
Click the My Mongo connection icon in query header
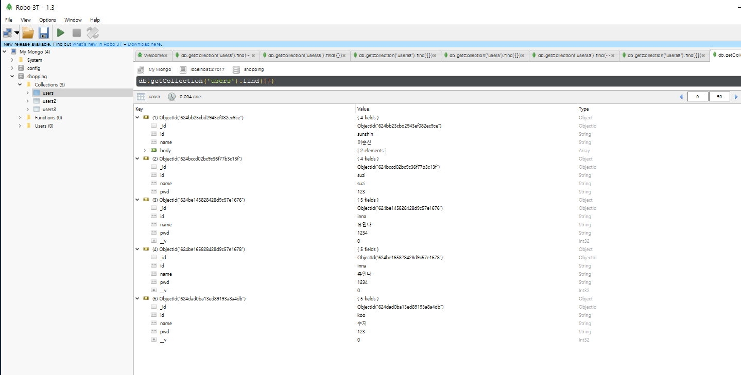pos(141,69)
